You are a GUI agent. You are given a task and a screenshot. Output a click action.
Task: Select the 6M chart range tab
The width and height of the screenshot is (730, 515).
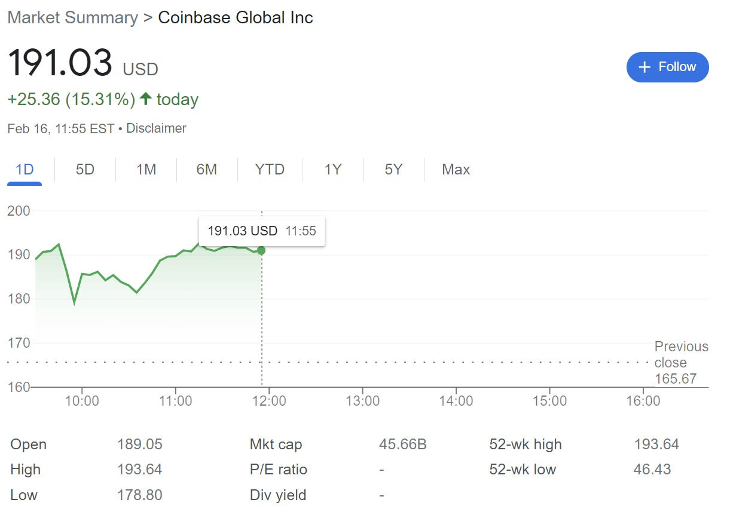pyautogui.click(x=206, y=170)
